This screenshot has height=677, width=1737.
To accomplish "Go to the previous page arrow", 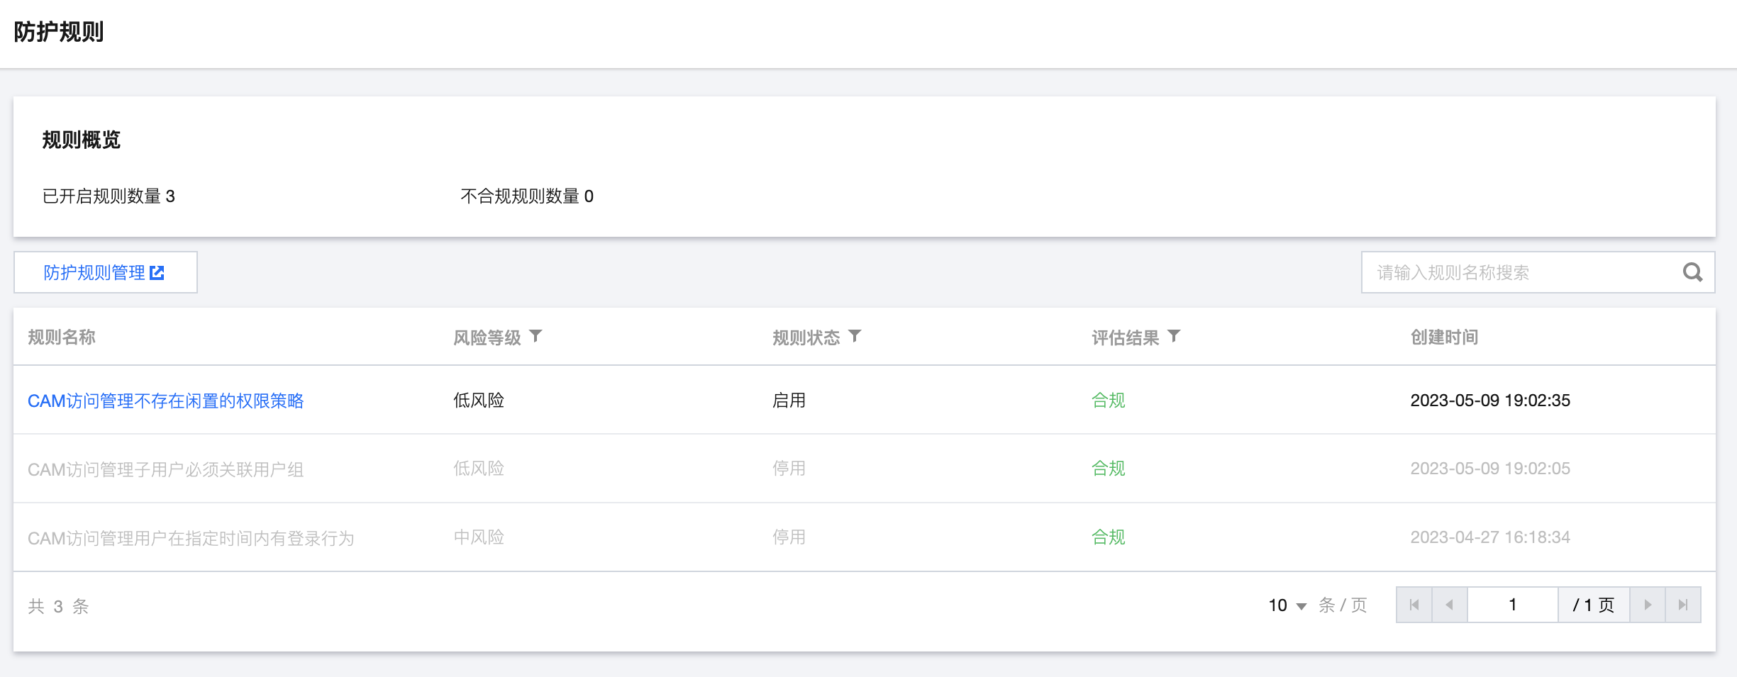I will 1450,605.
